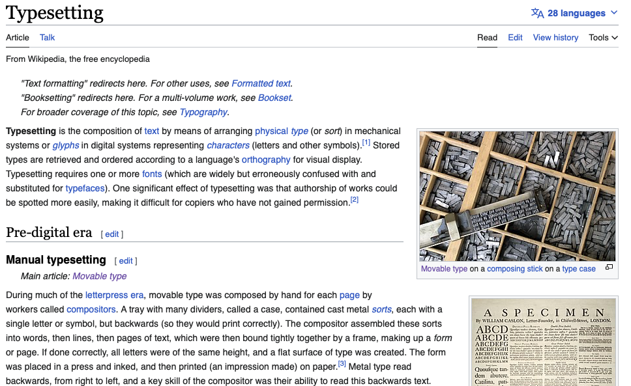Open the composing stick caption link

coord(515,269)
